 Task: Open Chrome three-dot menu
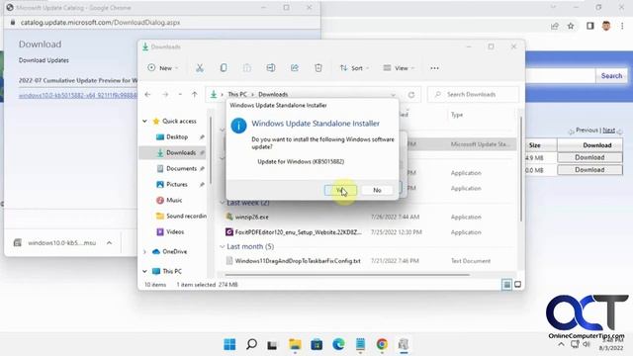(x=622, y=27)
